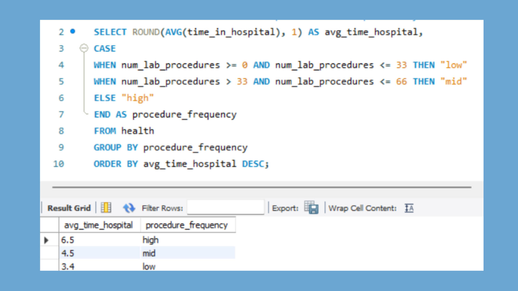This screenshot has height=291, width=518.
Task: Click the current row arrow indicator
Action: [46, 240]
